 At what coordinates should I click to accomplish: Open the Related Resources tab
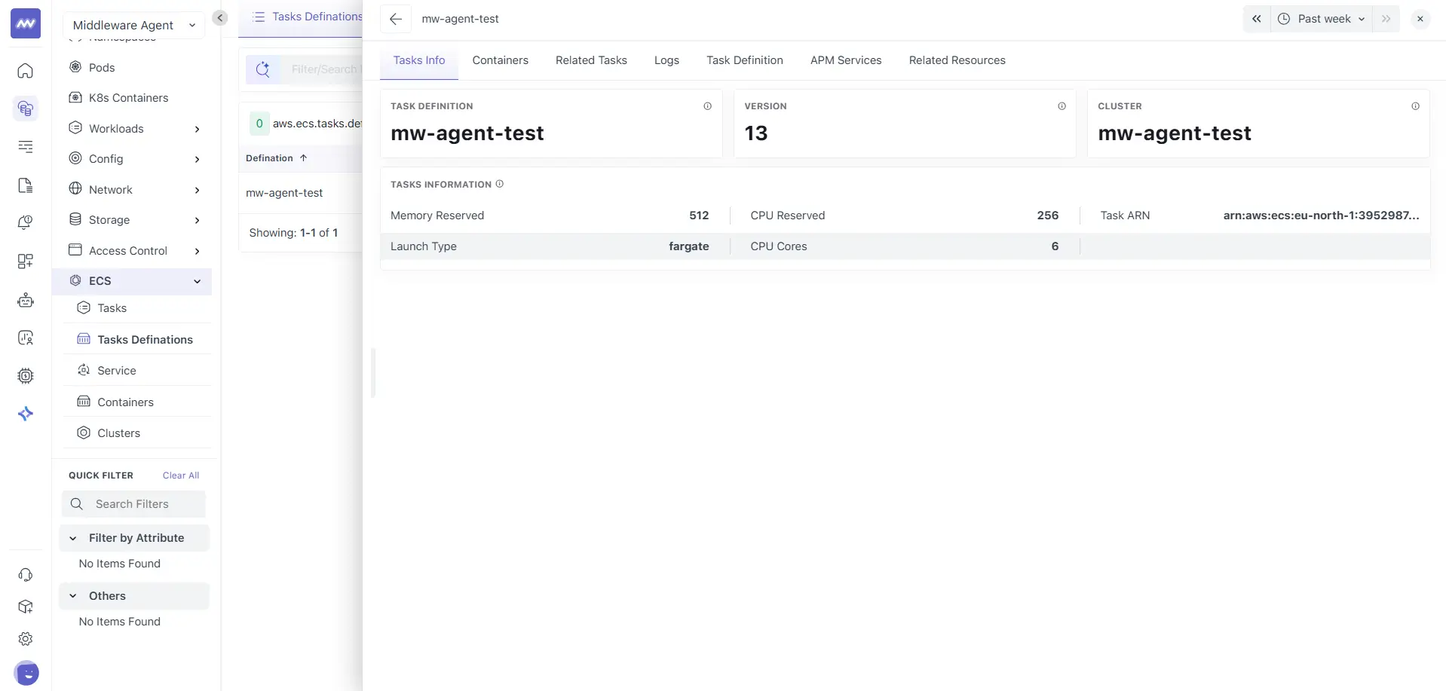(957, 60)
